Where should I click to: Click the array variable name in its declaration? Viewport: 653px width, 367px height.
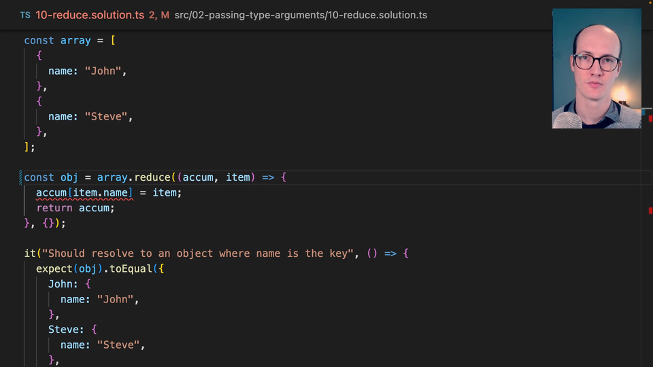[75, 40]
